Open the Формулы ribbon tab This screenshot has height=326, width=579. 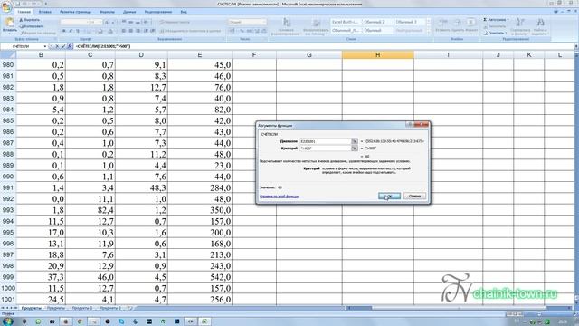tap(107, 12)
